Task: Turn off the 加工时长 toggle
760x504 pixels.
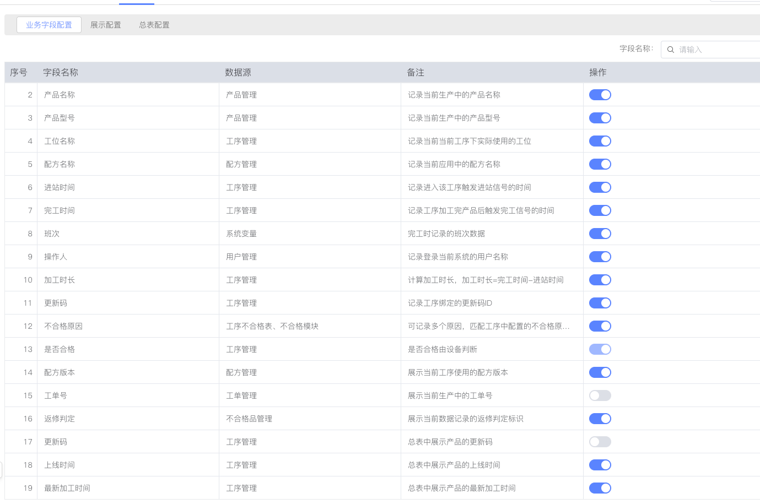Action: coord(600,280)
